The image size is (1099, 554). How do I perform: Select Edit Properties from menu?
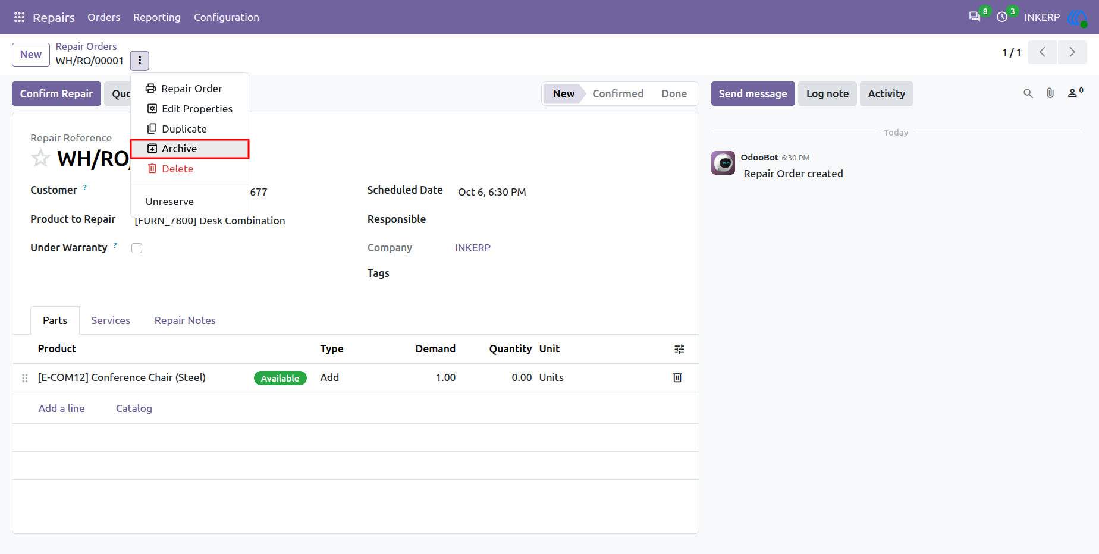[190, 109]
